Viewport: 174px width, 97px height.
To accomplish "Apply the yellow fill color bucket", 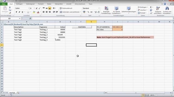I will (x=34, y=12).
